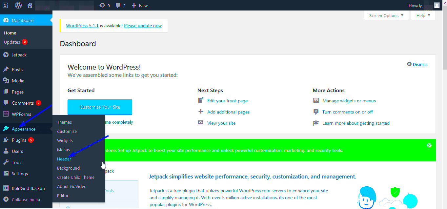
Task: Open Learn more about getting started link
Action: [356, 123]
